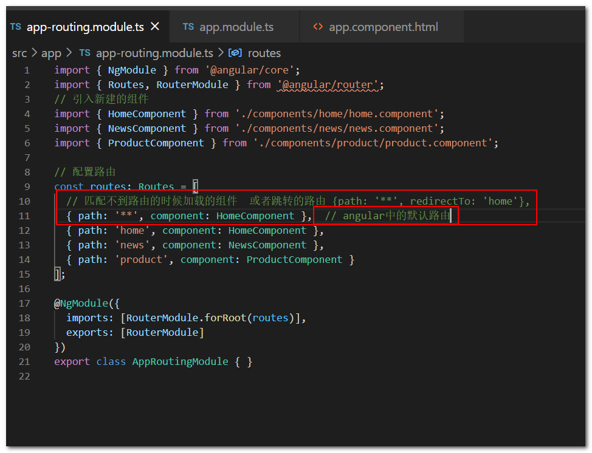Click line number 22 in the gutter
The width and height of the screenshot is (592, 453).
tap(24, 376)
